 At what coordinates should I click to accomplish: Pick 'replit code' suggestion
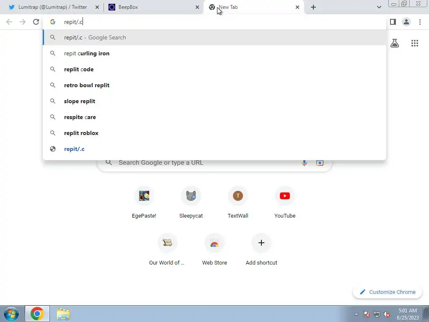(x=214, y=69)
